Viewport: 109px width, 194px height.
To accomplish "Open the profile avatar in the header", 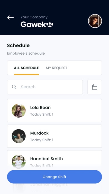I will pos(95,21).
